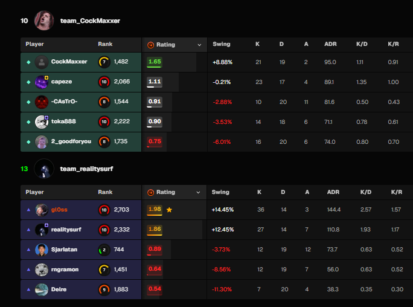This screenshot has width=413, height=307.
Task: Click Delre's avatar image
Action: click(42, 289)
